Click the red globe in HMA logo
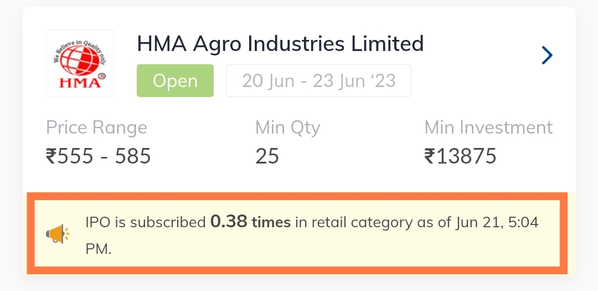 [80, 60]
